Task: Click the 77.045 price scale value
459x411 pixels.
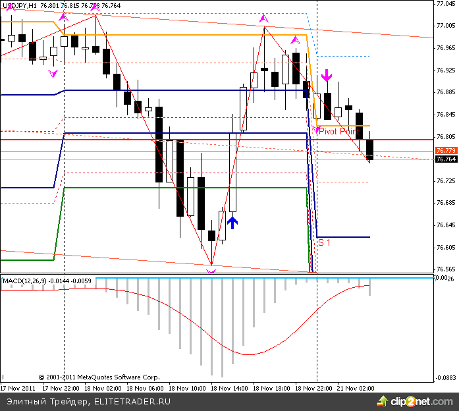Action: 446,3
